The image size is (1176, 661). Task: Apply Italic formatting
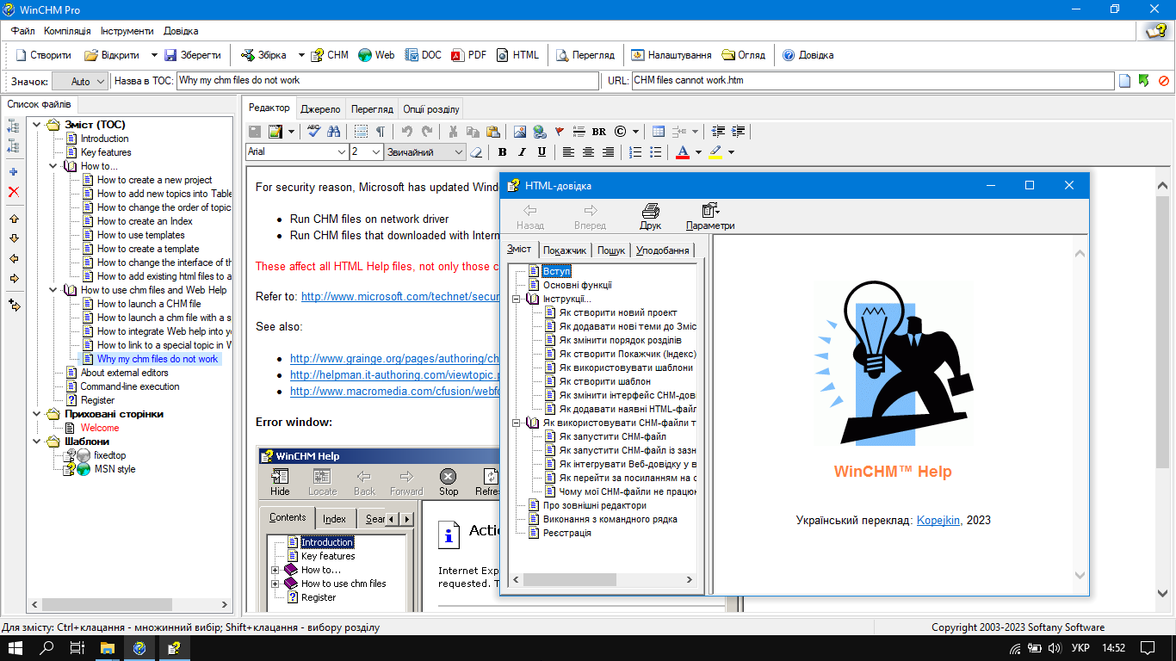(523, 152)
